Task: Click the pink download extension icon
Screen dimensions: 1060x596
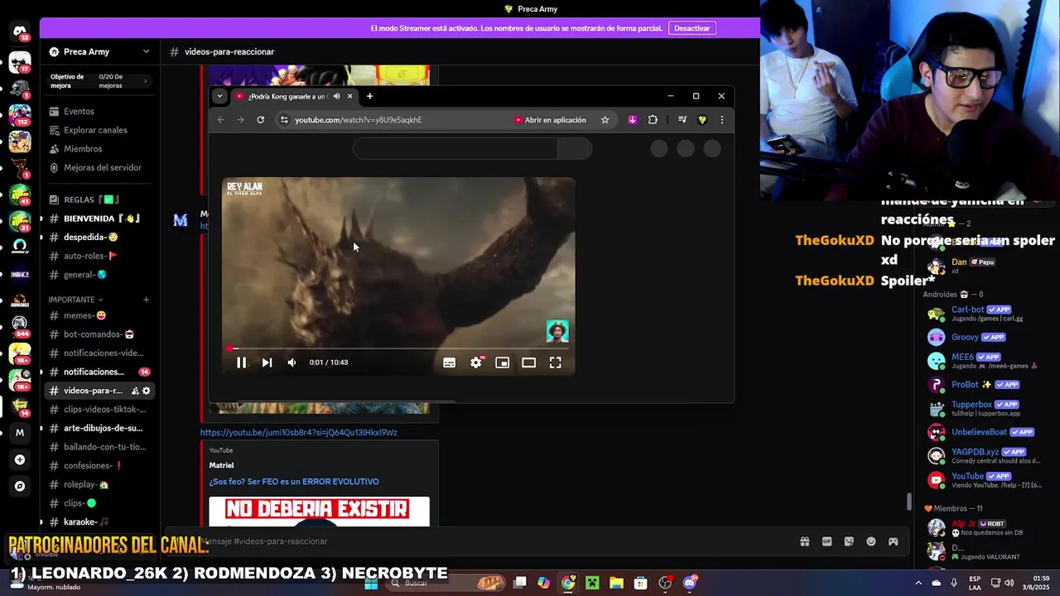Action: pos(633,120)
